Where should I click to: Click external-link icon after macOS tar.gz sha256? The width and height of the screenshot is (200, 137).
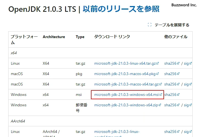(x=178, y=84)
